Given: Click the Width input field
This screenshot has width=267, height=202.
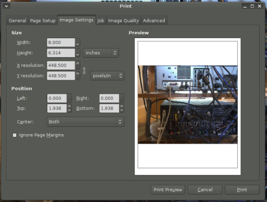Looking at the screenshot, I should pos(61,43).
